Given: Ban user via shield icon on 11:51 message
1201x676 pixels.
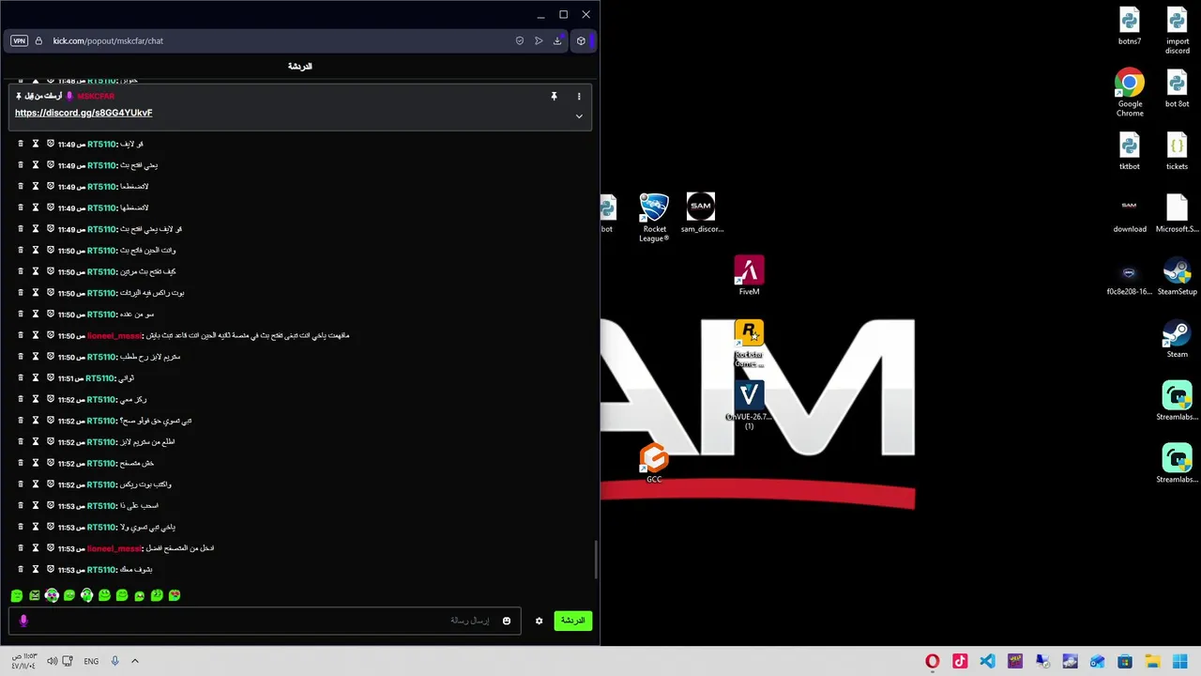Looking at the screenshot, I should coord(51,378).
